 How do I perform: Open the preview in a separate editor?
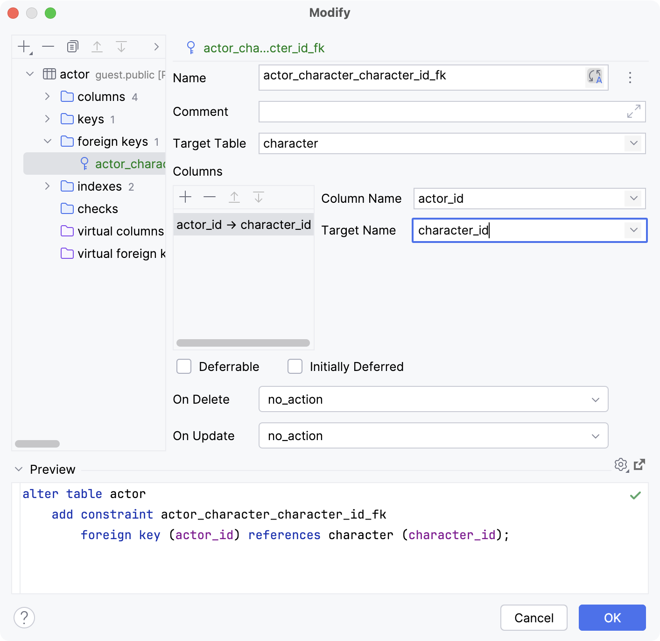point(639,464)
